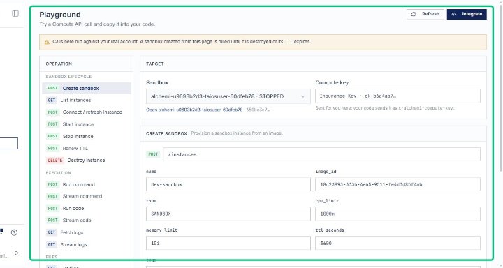Toggle the sidebar panel icon

pyautogui.click(x=15, y=13)
